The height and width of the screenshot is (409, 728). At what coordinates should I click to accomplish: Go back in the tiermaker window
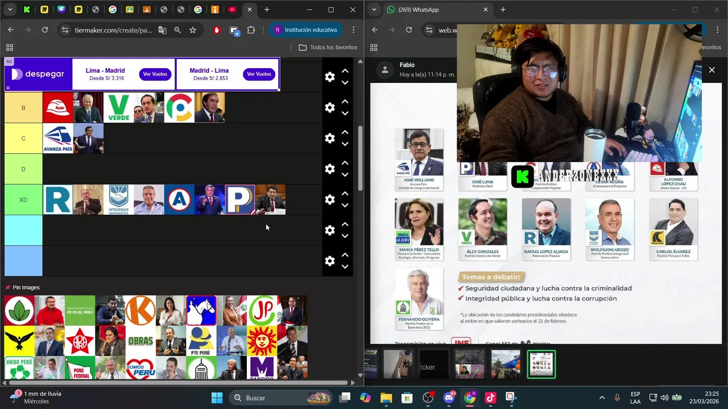[11, 30]
